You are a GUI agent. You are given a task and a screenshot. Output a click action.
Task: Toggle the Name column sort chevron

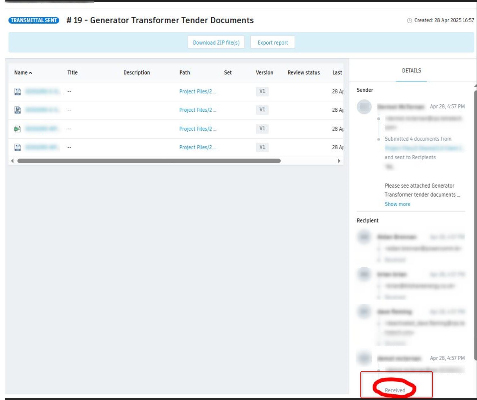pyautogui.click(x=30, y=73)
